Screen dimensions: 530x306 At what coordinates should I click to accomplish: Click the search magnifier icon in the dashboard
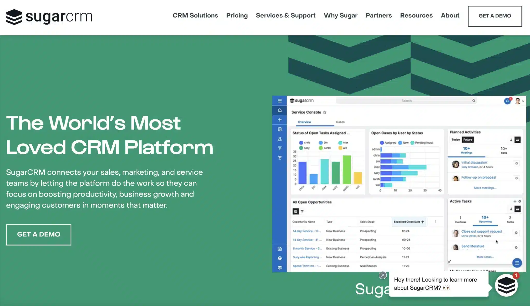pyautogui.click(x=474, y=101)
